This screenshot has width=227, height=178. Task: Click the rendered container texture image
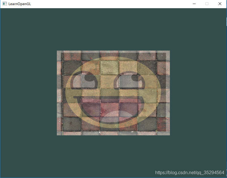click(x=113, y=93)
